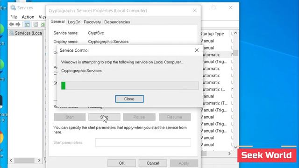Click OK in the Properties dialog
Screen dimensions: 299x168
(121, 163)
